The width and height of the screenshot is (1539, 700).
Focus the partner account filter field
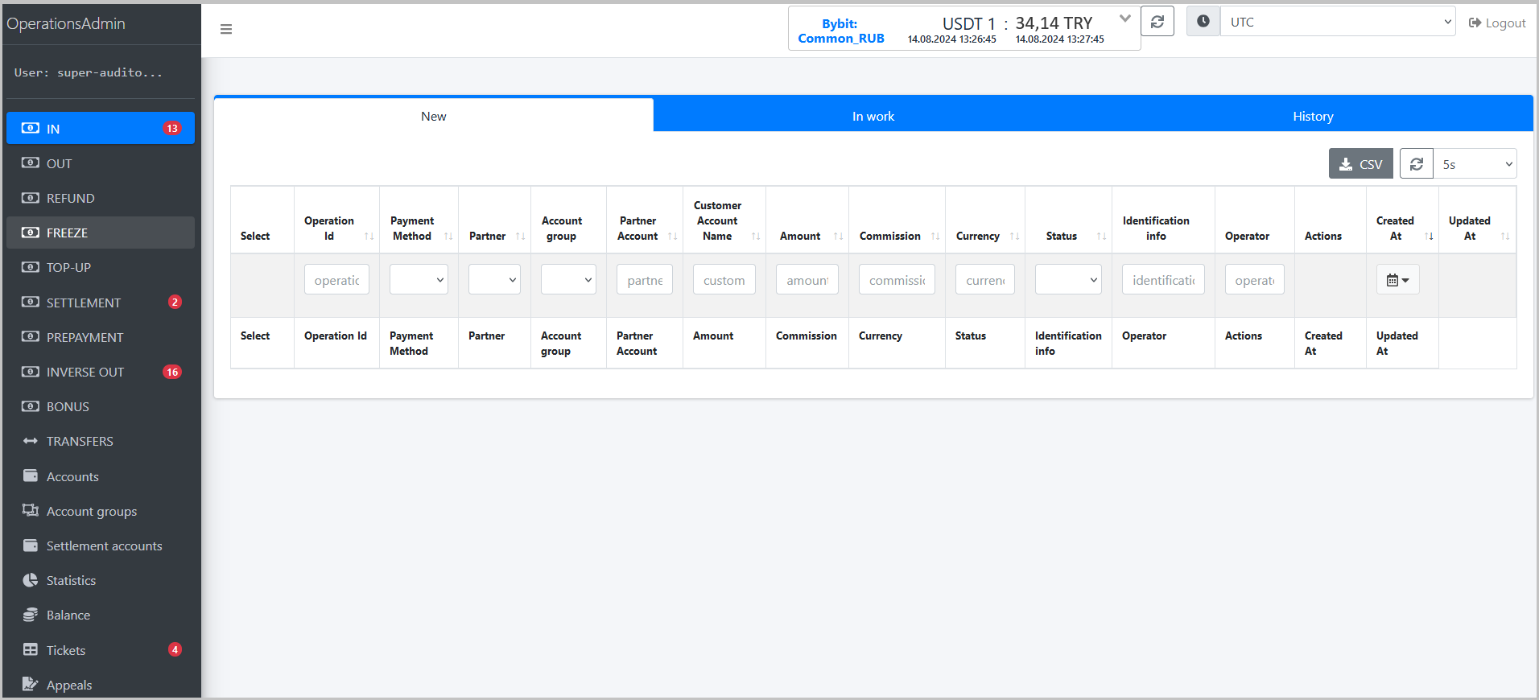point(645,280)
